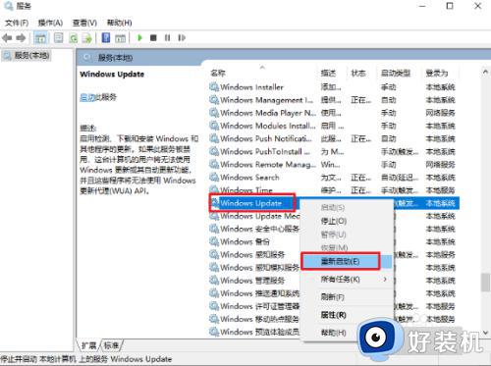491x366 pixels.
Task: Click the vertical scrollbar thumb of the service list
Action: pyautogui.click(x=485, y=283)
